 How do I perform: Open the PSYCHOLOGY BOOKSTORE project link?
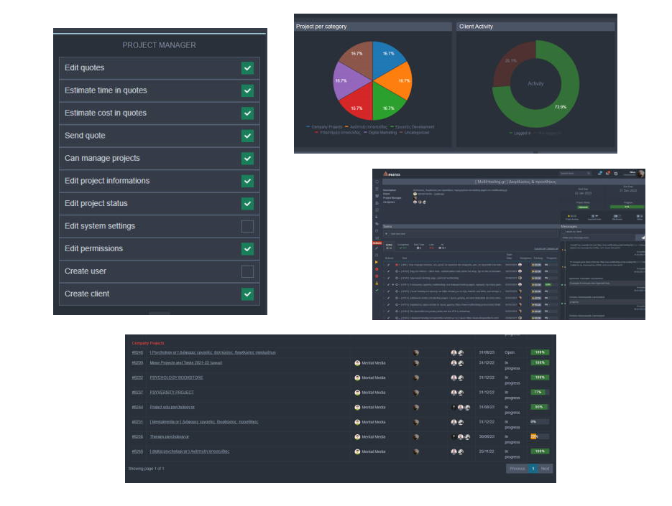tap(177, 378)
